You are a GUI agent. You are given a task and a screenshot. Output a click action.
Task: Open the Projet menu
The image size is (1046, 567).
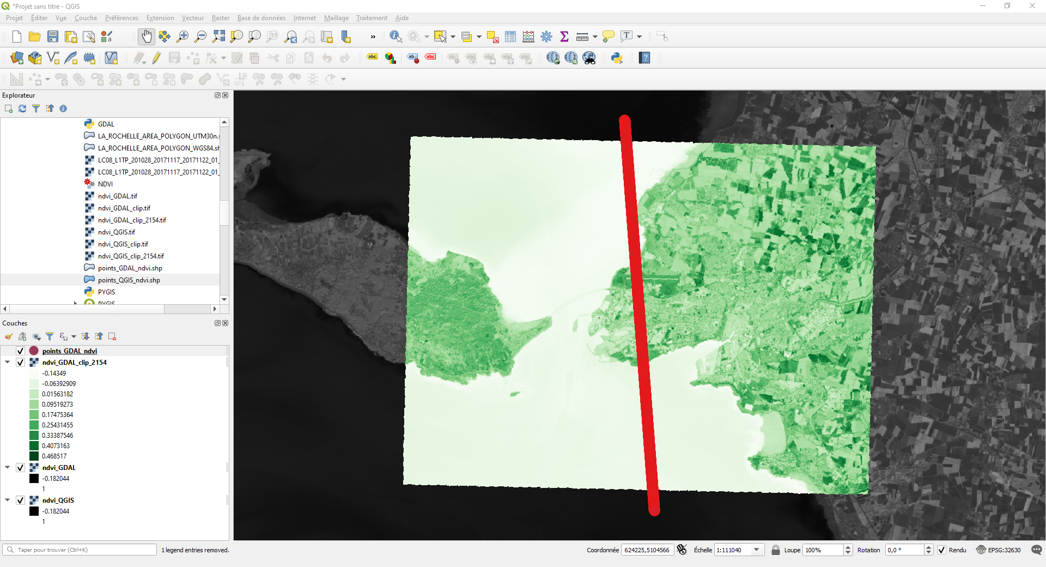14,18
